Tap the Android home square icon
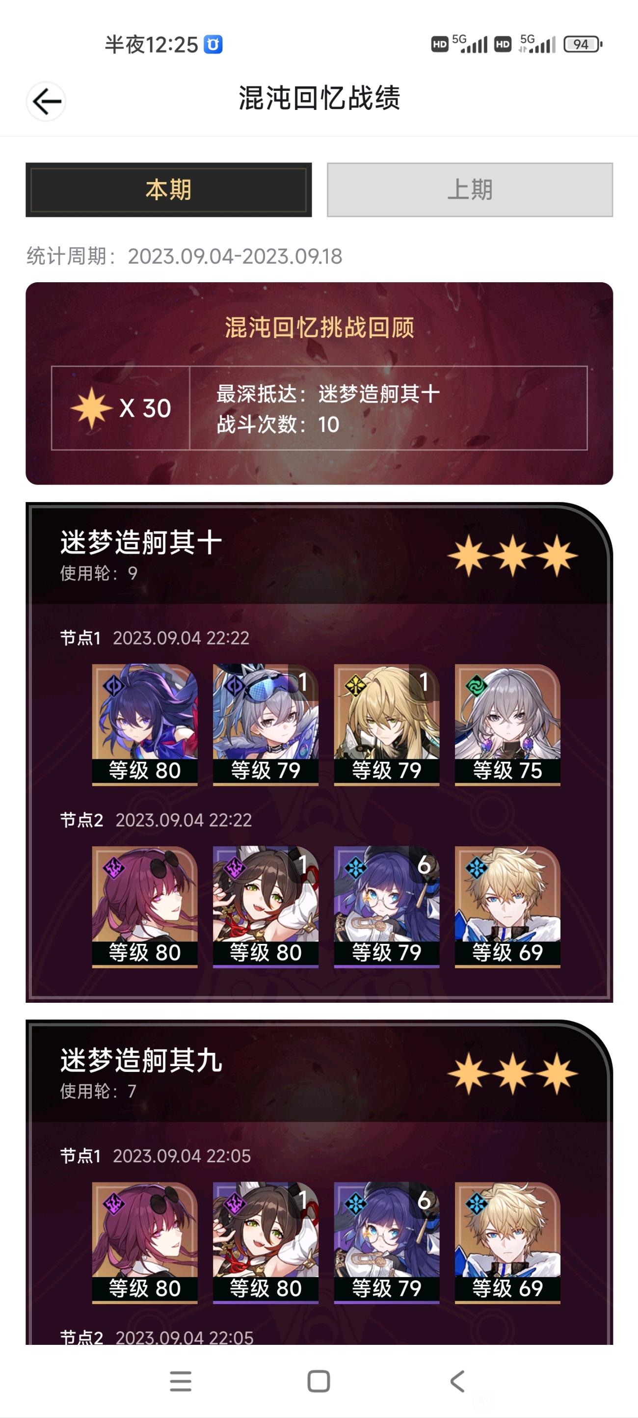 (x=319, y=1381)
